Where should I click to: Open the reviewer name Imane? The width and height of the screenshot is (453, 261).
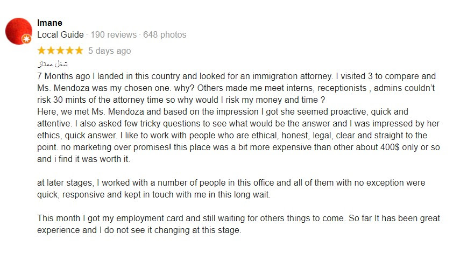pyautogui.click(x=49, y=23)
